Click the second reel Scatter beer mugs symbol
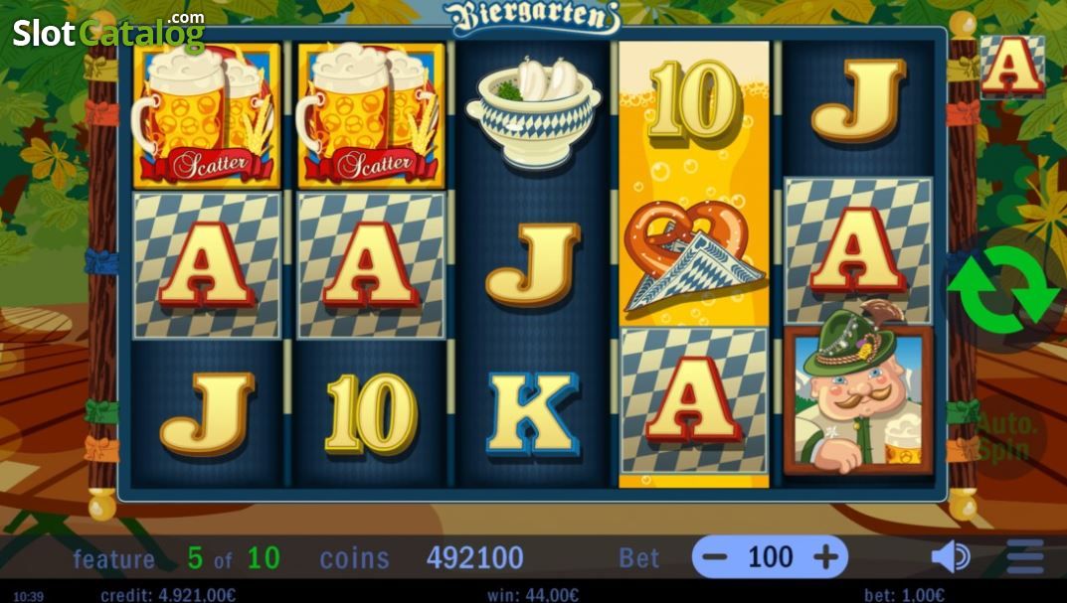The image size is (1067, 603). pyautogui.click(x=371, y=115)
